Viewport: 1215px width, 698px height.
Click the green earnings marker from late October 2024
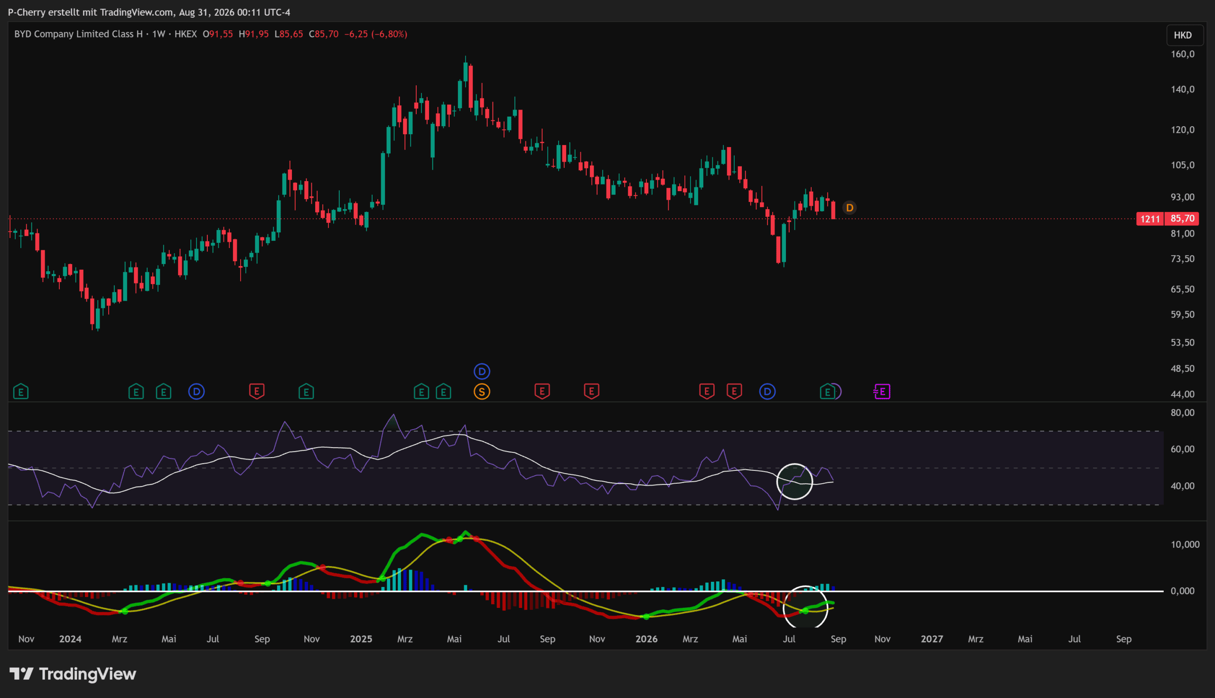[x=306, y=392]
